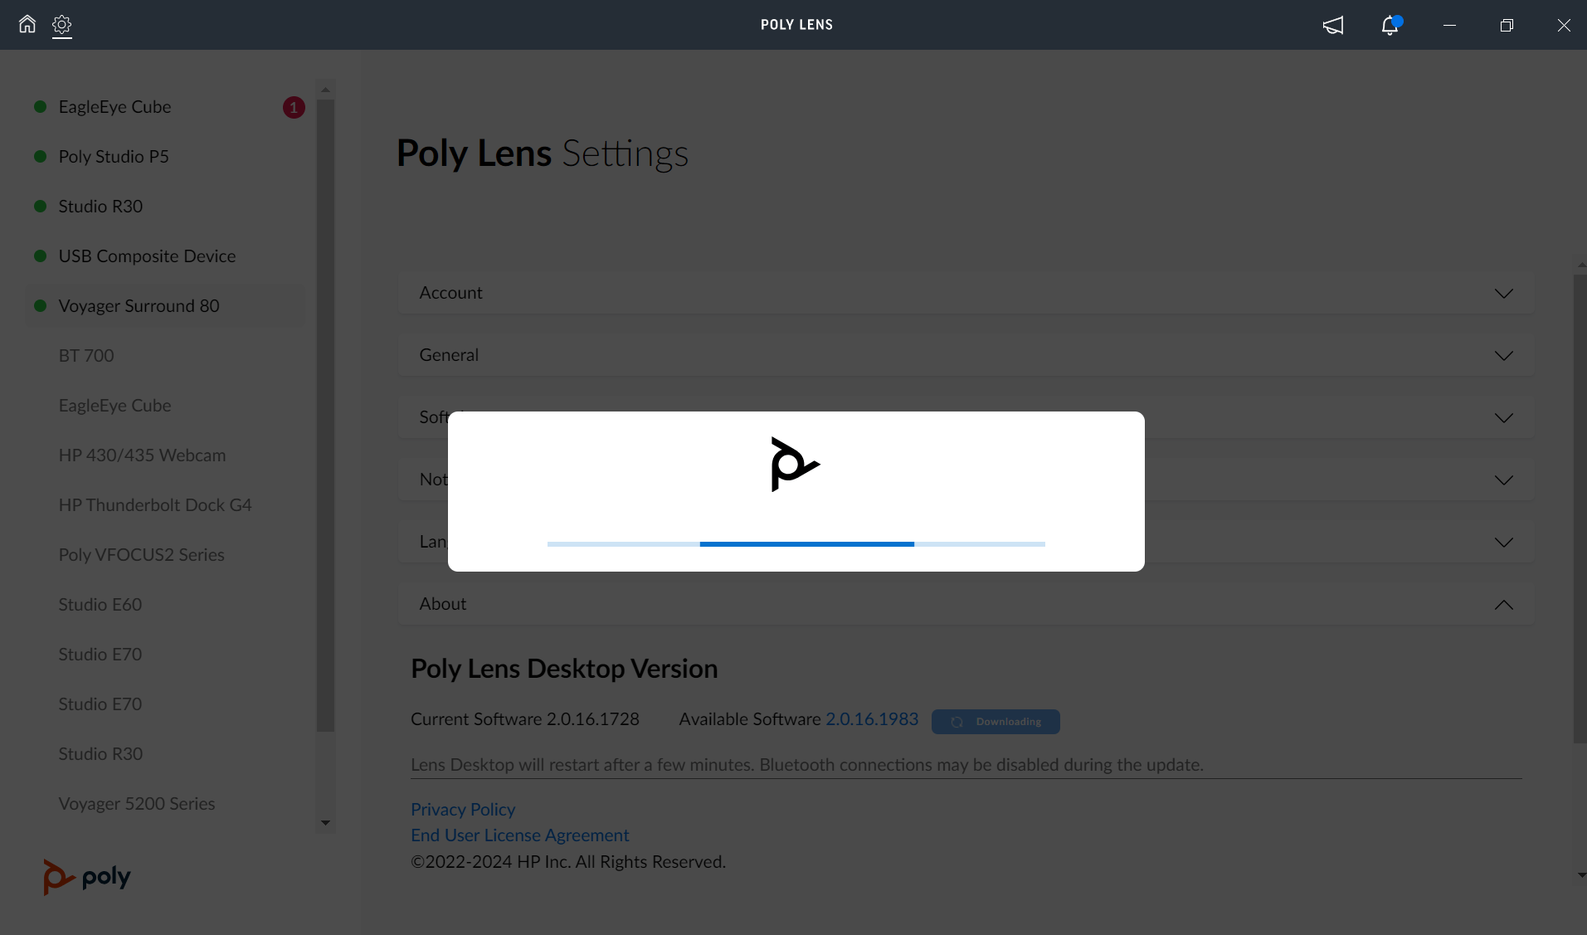This screenshot has height=935, width=1587.
Task: Expand the General settings section
Action: click(965, 355)
